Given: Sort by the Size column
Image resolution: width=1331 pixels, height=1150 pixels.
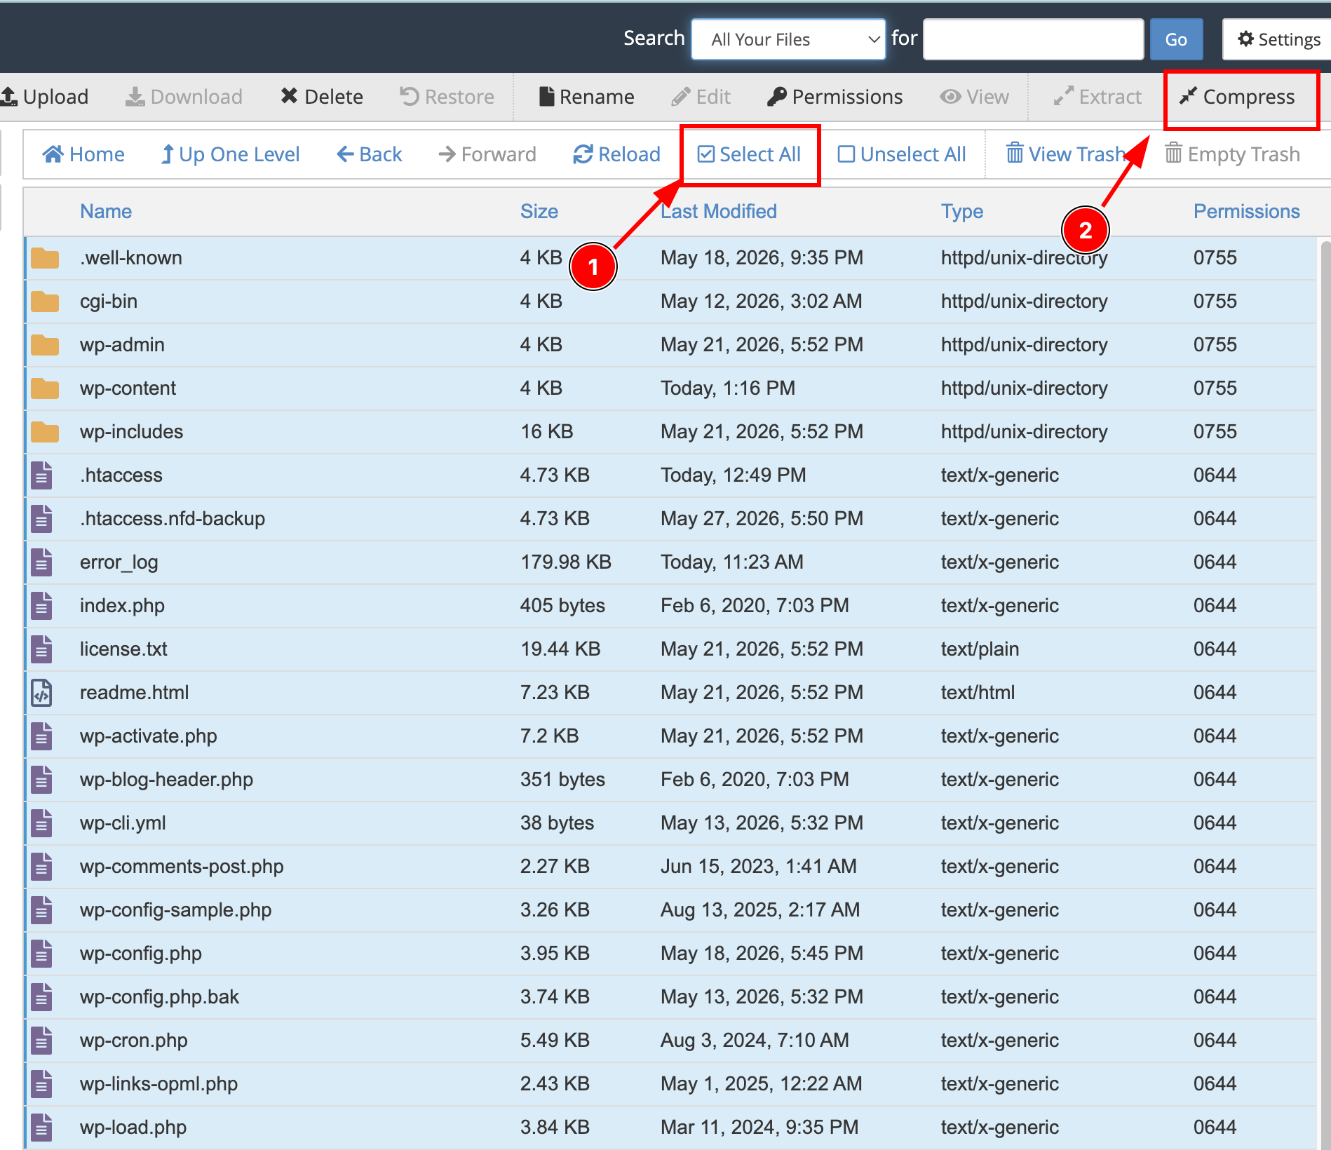Looking at the screenshot, I should point(539,212).
